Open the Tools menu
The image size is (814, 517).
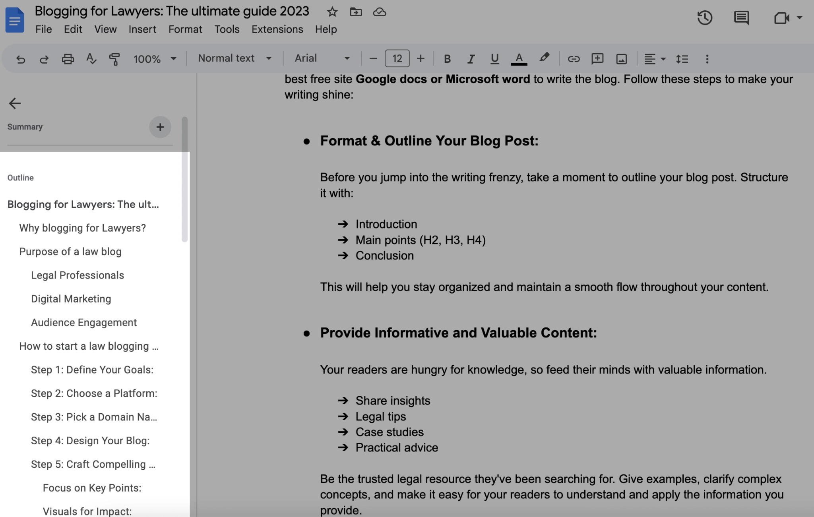tap(227, 29)
